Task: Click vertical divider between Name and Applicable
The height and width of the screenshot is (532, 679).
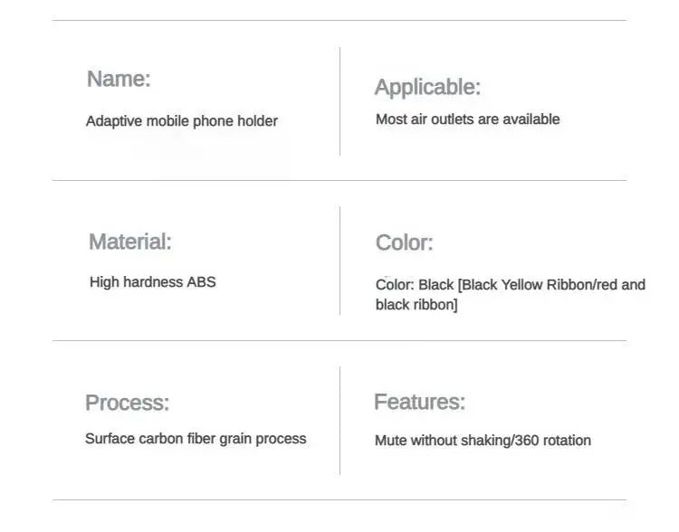Action: (x=339, y=101)
